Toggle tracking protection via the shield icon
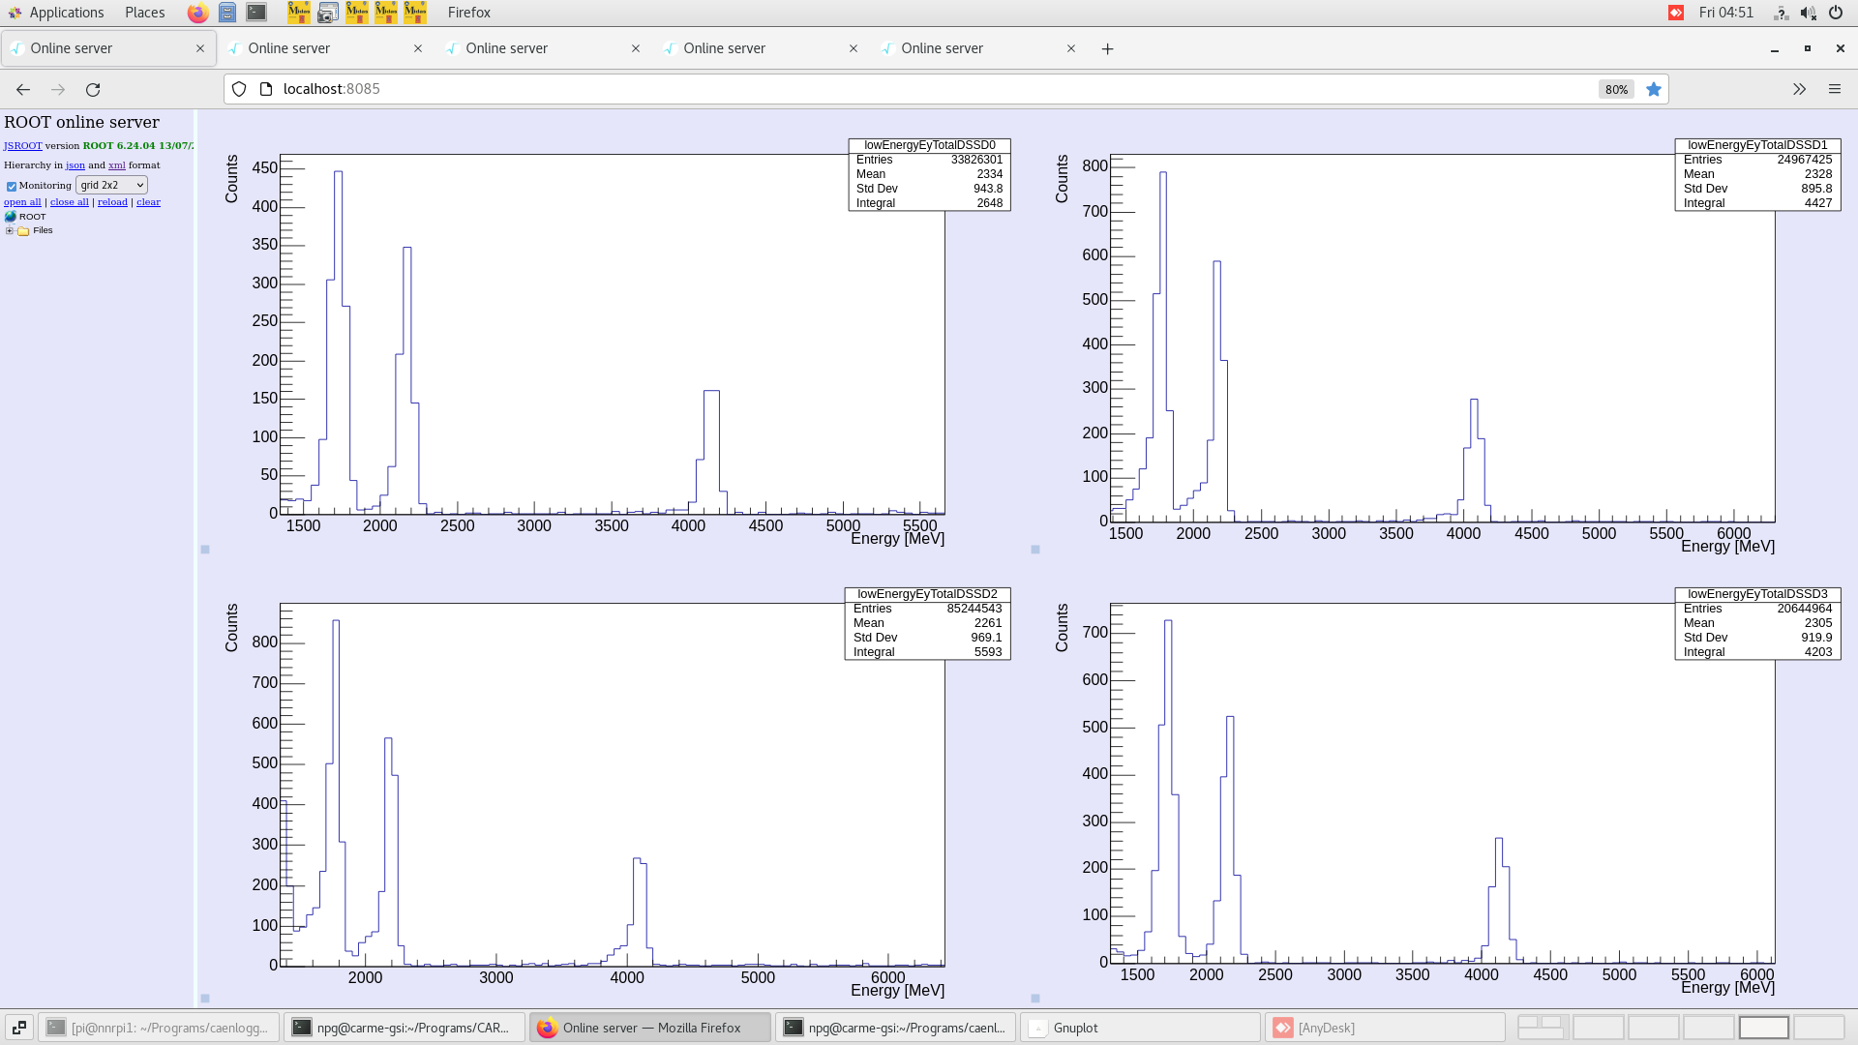Image resolution: width=1858 pixels, height=1045 pixels. (238, 88)
